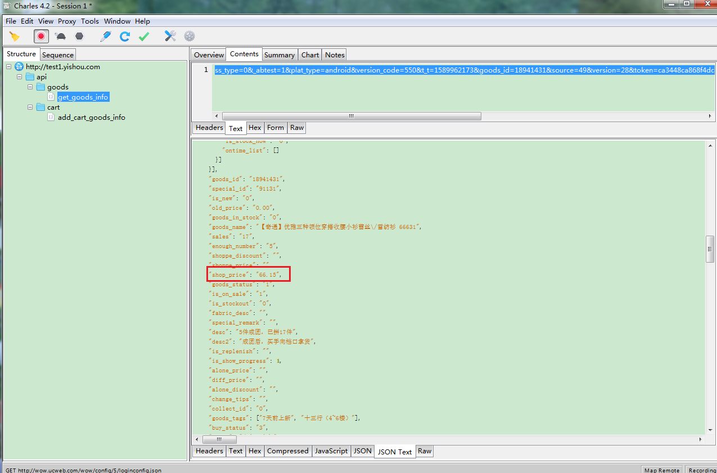Select the goods folder icon
Viewport: 717px width, 473px height.
pos(40,87)
